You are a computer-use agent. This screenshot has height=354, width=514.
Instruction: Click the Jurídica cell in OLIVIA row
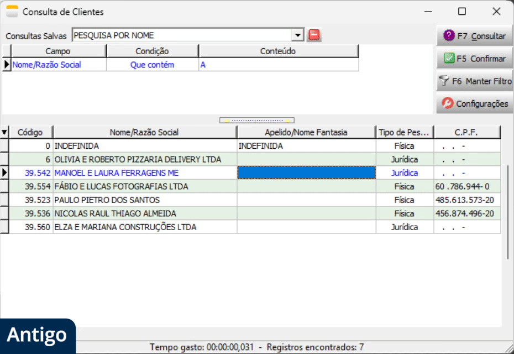[x=405, y=159]
